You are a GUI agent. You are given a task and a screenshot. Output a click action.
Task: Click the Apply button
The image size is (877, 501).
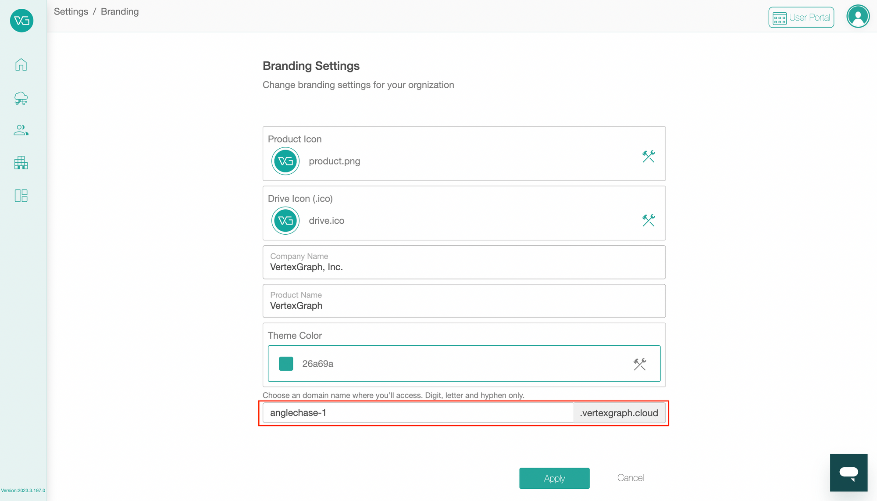click(554, 478)
